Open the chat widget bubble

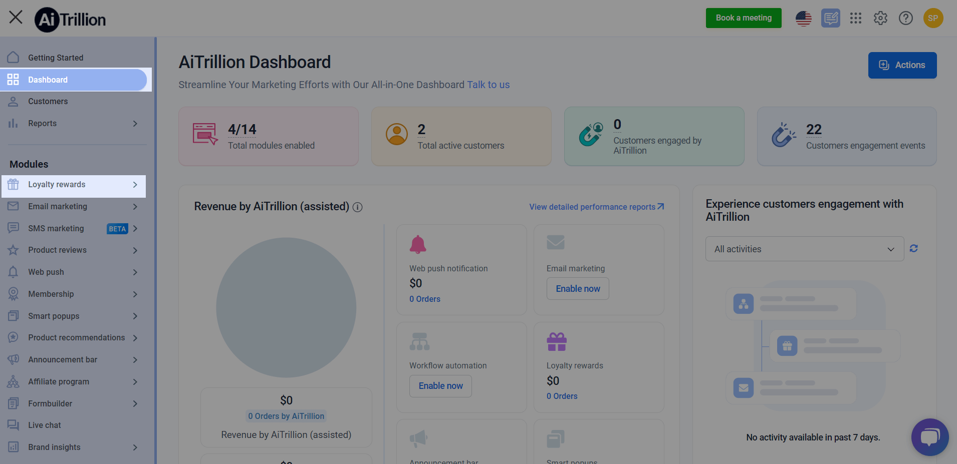coord(930,437)
